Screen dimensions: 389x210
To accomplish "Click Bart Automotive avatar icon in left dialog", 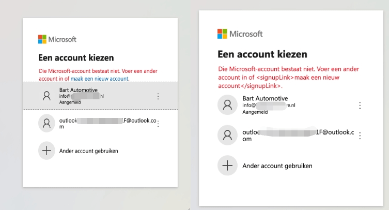I will [x=46, y=96].
